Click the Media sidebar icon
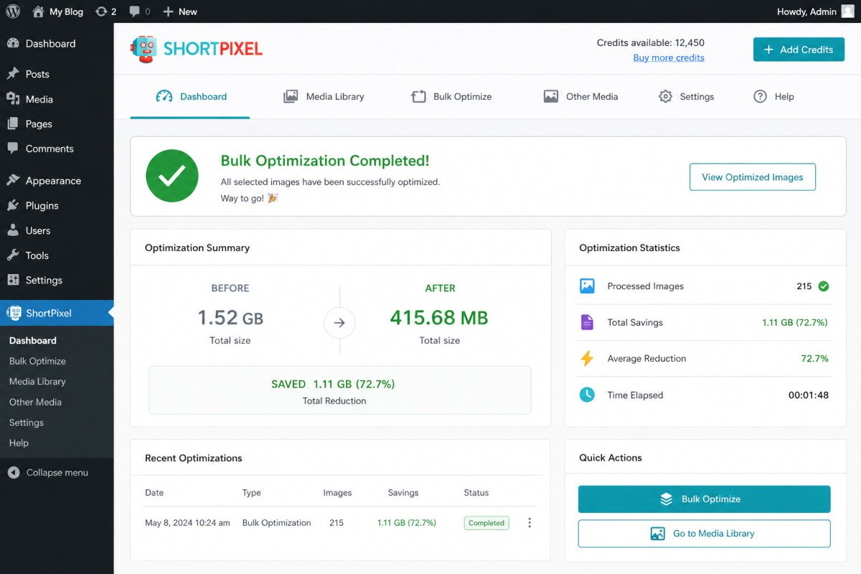Image resolution: width=861 pixels, height=574 pixels. [x=13, y=99]
